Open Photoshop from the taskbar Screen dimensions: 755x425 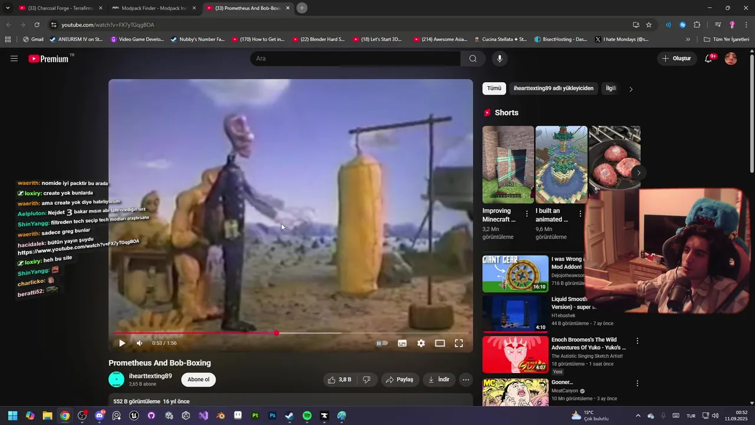point(273,416)
